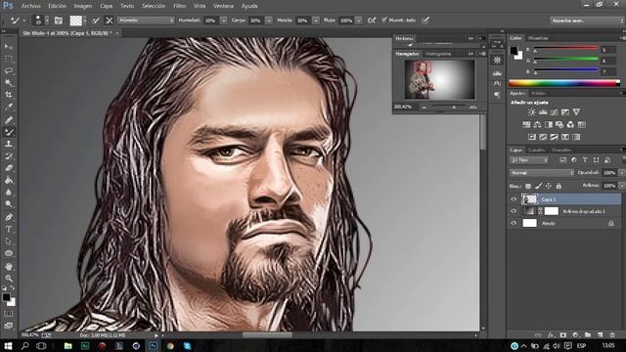Add a Photo Filter adjustment
Viewport: 626px width, 352px height.
(559, 125)
